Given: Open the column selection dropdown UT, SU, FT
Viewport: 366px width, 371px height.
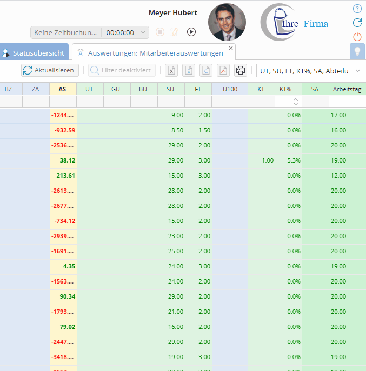Looking at the screenshot, I should tap(310, 70).
